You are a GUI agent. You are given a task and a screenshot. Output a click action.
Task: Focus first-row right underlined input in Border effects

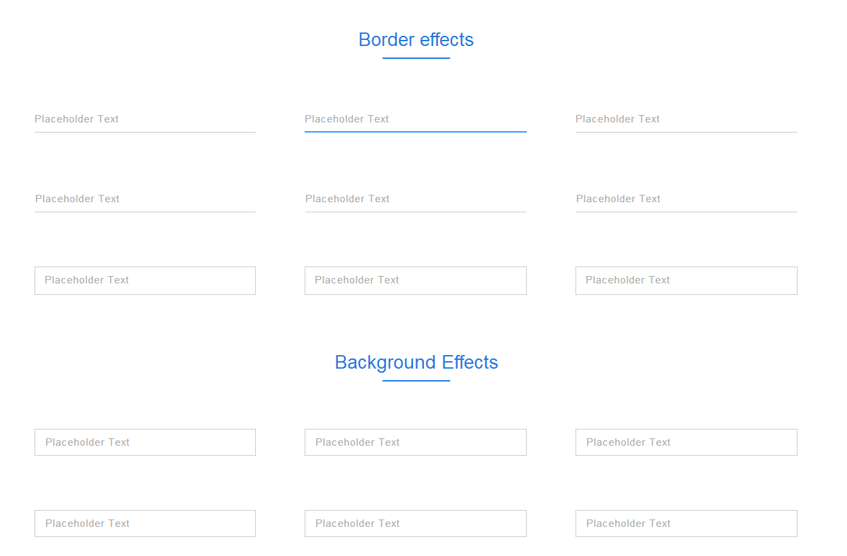pos(687,119)
